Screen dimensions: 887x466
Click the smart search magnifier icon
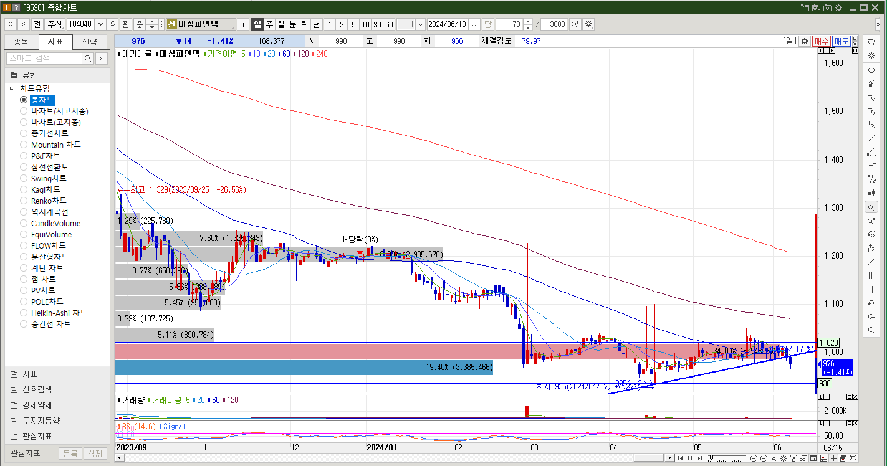point(88,58)
